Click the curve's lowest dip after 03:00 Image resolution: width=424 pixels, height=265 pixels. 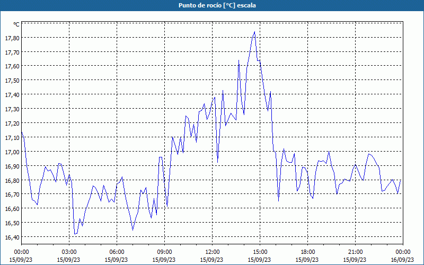(x=75, y=234)
